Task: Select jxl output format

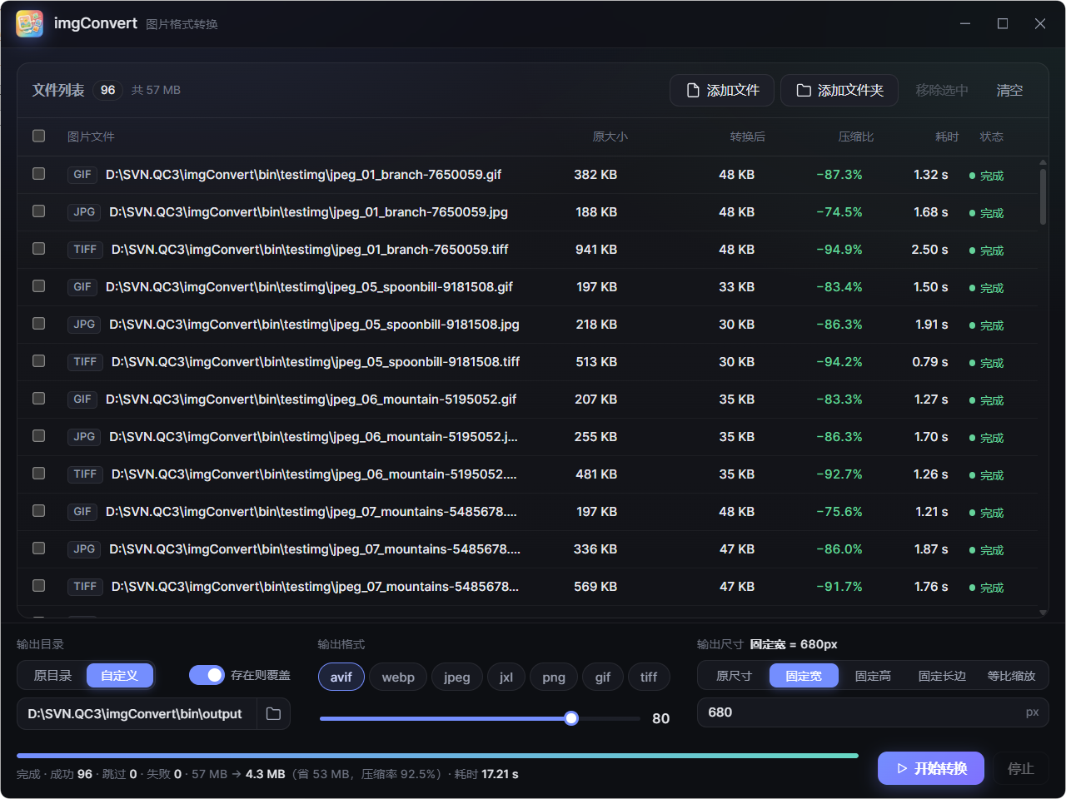Action: (506, 677)
